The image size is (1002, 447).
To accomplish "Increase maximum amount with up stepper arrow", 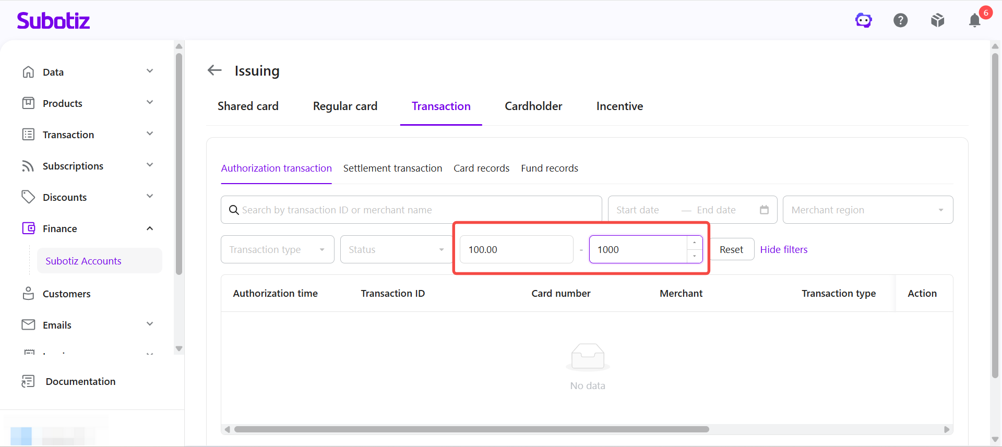I will click(695, 243).
